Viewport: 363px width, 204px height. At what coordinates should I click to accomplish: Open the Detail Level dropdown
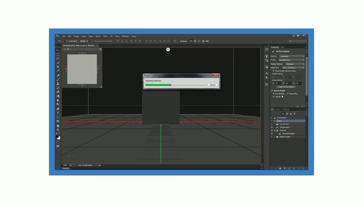pyautogui.click(x=293, y=67)
